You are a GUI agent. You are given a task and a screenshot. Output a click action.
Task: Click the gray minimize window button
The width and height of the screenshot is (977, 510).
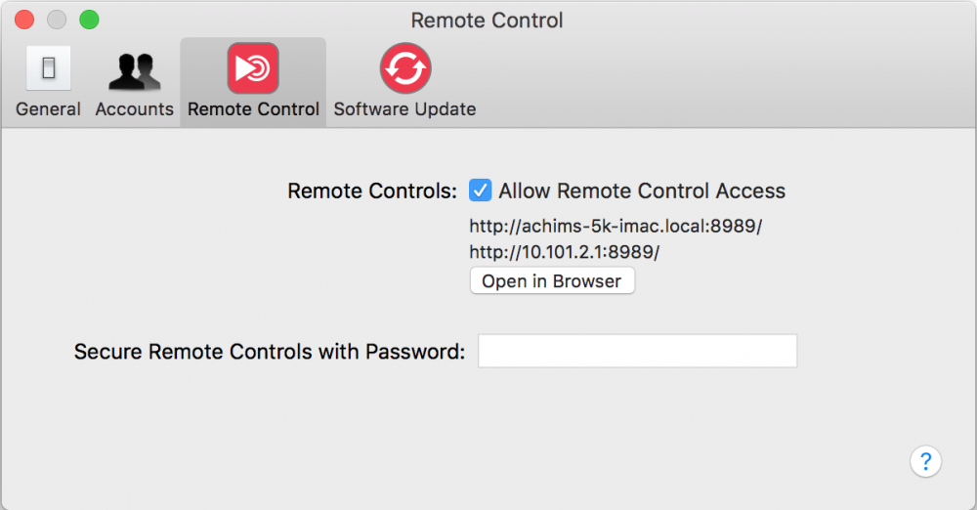(x=57, y=20)
